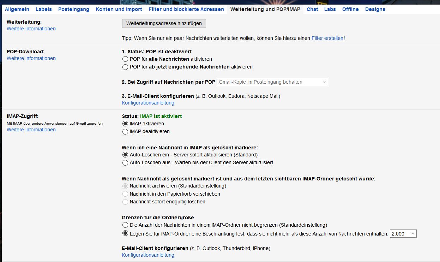Enable POP für alle Nachrichten
This screenshot has height=262, width=440.
pyautogui.click(x=125, y=59)
